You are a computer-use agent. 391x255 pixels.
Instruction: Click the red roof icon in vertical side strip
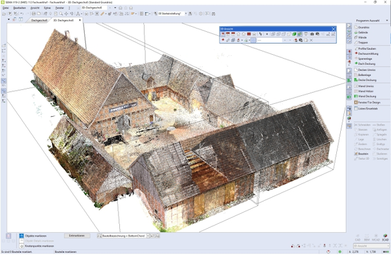(349, 52)
